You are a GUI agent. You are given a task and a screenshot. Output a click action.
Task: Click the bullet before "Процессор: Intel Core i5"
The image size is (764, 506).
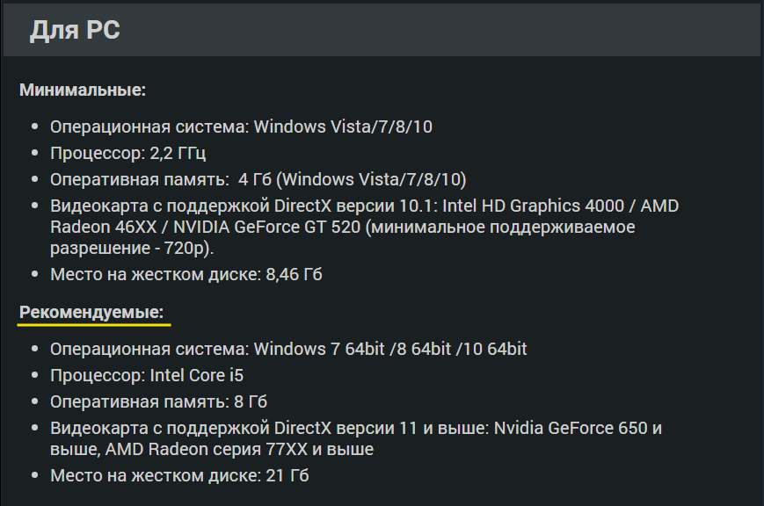tap(34, 375)
